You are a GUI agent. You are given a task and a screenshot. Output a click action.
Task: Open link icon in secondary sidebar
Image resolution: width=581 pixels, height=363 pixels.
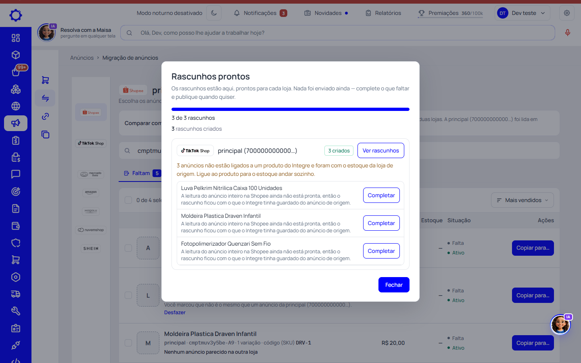[45, 116]
